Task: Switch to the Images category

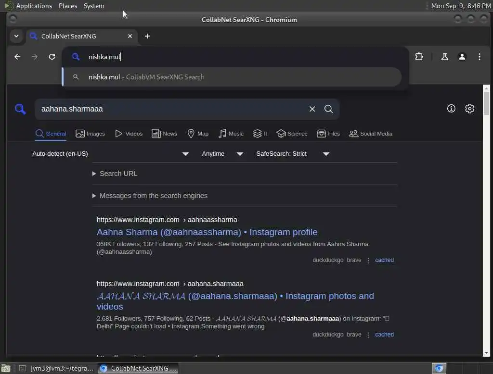Action: [x=90, y=134]
